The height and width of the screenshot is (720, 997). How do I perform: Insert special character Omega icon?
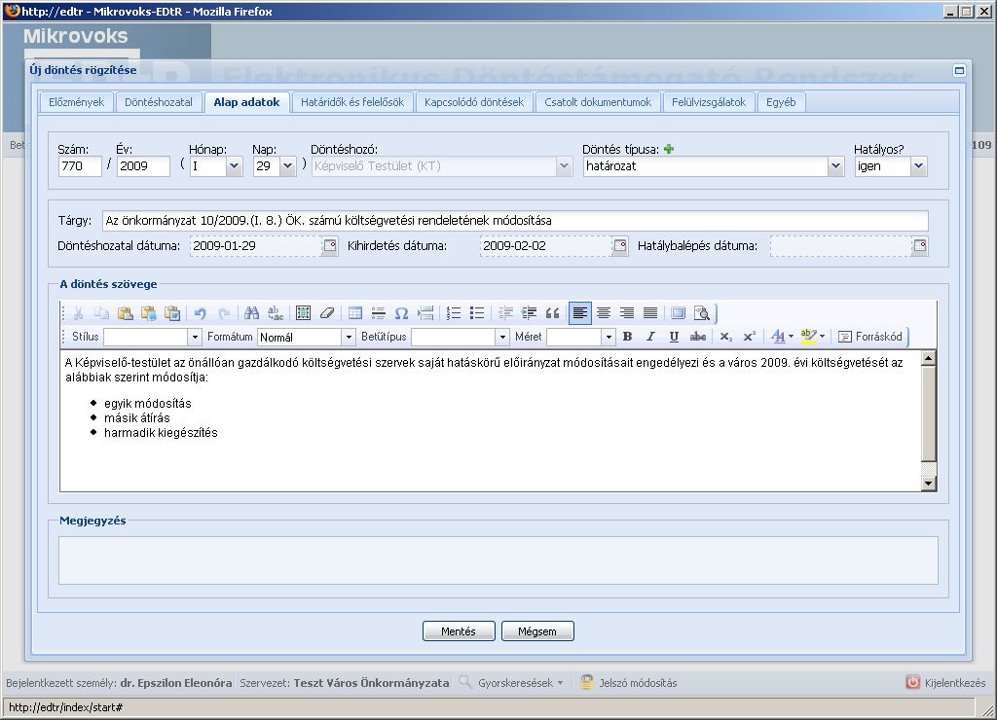401,313
